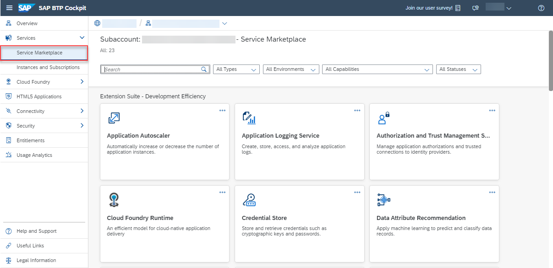The height and width of the screenshot is (268, 553).
Task: Click the Cloud Foundry sidebar icon
Action: [8, 82]
